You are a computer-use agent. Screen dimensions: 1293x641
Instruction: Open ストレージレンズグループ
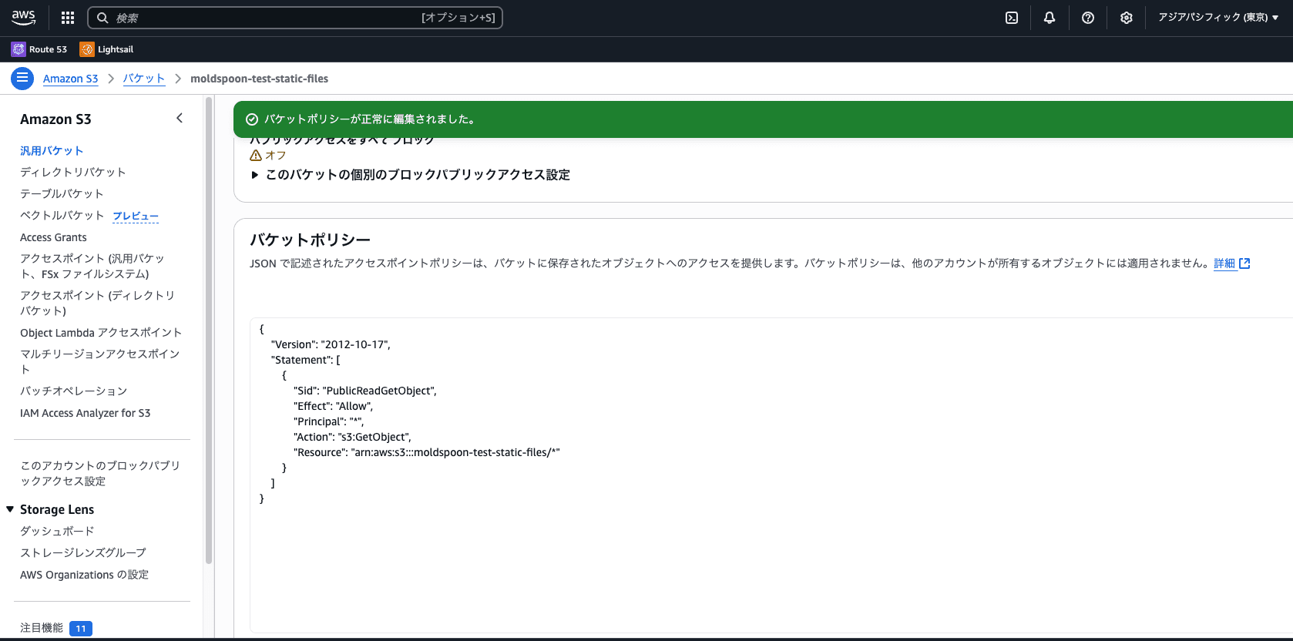tap(83, 553)
